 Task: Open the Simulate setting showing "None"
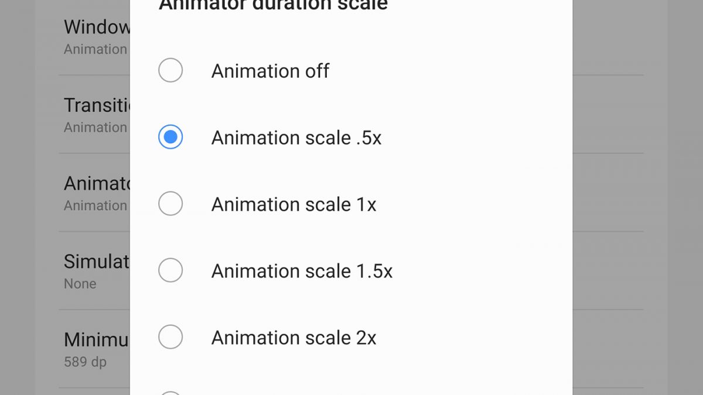click(x=97, y=261)
